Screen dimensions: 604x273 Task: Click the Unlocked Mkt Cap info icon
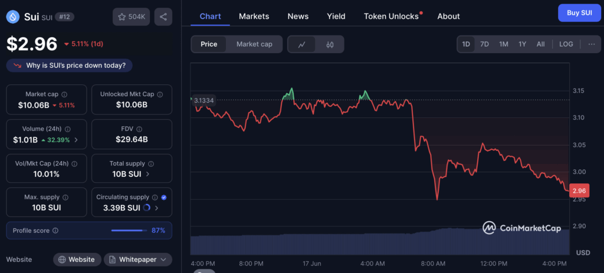(x=160, y=94)
